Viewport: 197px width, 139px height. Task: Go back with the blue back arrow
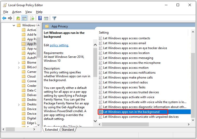click(x=4, y=18)
